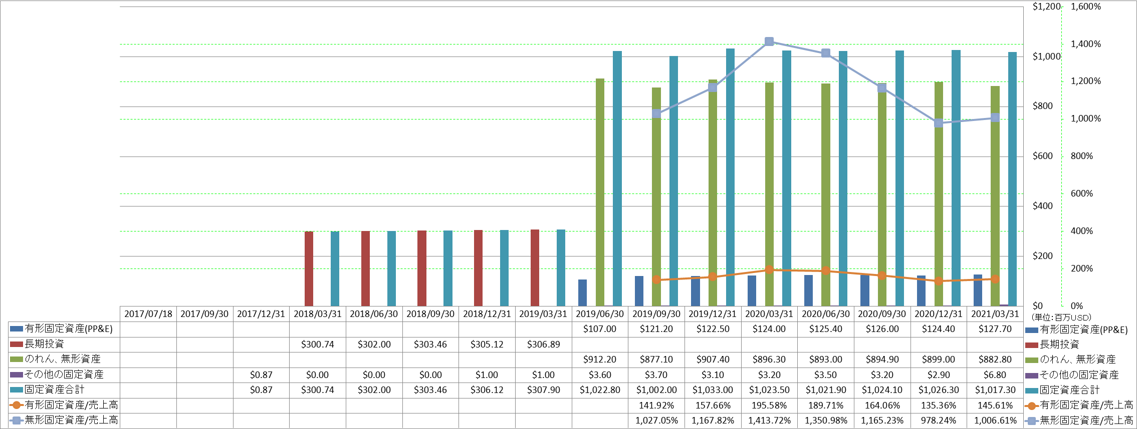This screenshot has width=1137, height=429.
Task: Click the 固定資産合計 row label in data table
Action: [55, 389]
